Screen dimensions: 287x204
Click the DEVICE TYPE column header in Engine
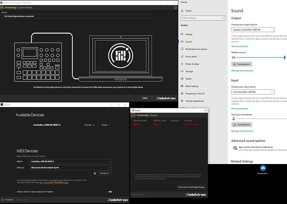pos(160,121)
